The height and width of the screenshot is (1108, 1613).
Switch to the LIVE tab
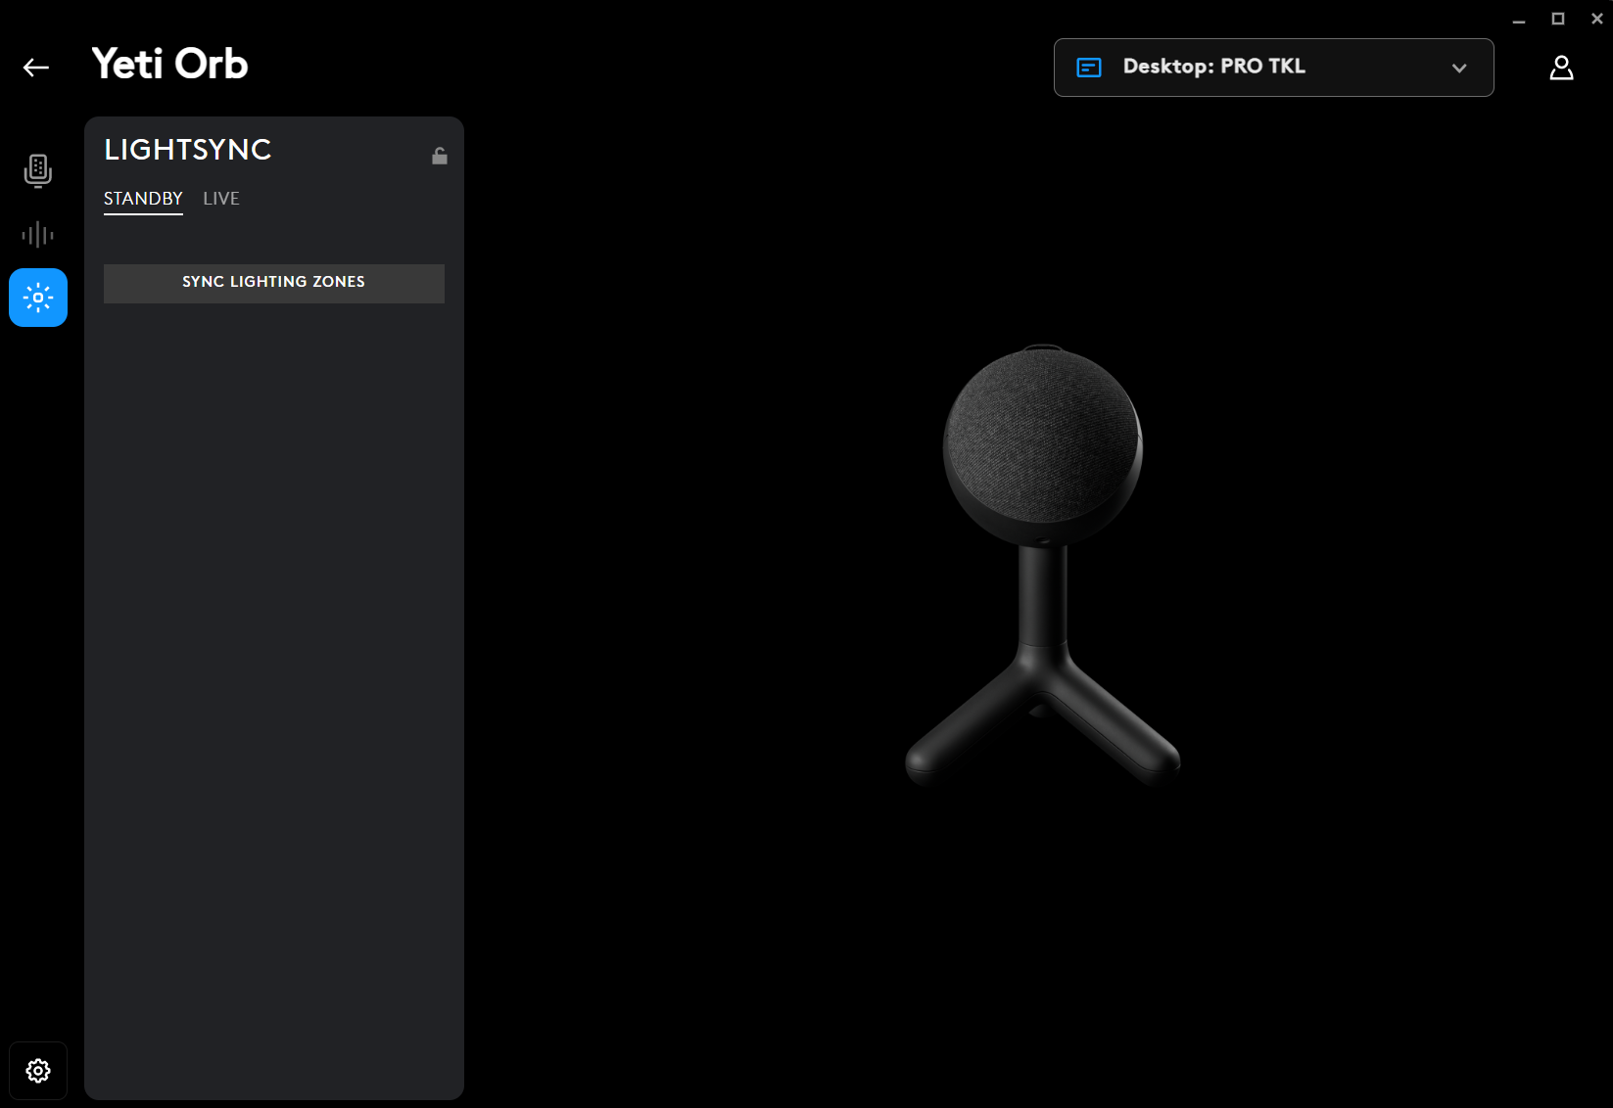[x=221, y=199]
